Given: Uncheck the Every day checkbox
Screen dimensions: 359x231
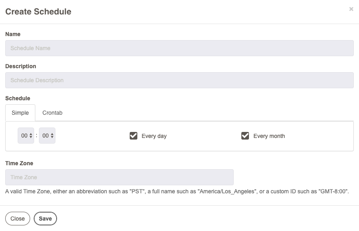Looking at the screenshot, I should click(133, 136).
